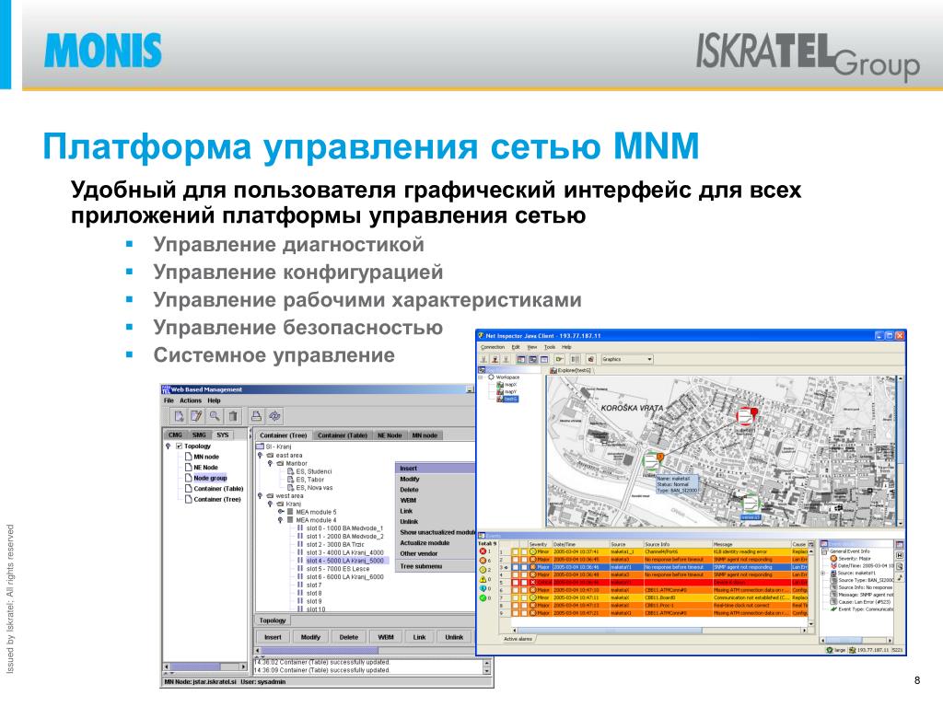The height and width of the screenshot is (707, 943).
Task: Click horizontal scrollbar under left Topology tree
Action: click(205, 666)
